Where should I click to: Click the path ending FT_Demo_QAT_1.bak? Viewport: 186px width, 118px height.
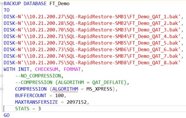tap(99, 17)
